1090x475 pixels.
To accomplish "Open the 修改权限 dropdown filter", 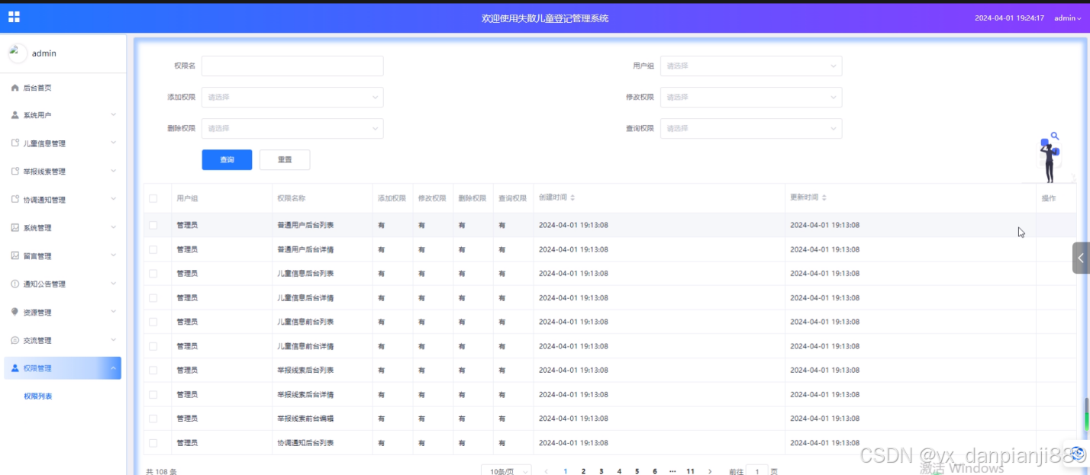I will coord(751,97).
